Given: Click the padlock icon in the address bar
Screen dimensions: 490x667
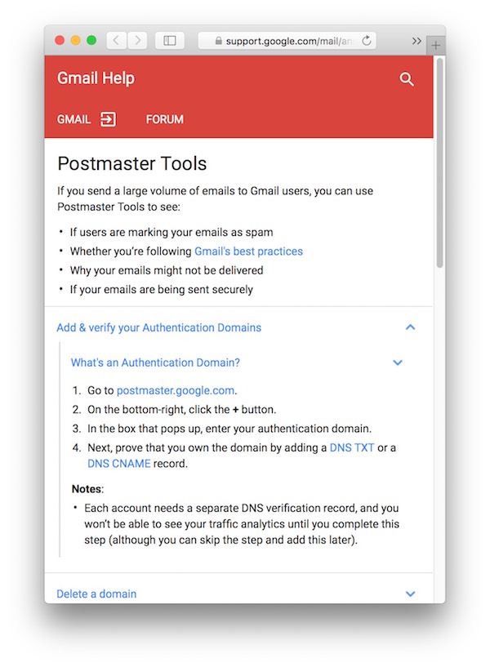Looking at the screenshot, I should tap(218, 41).
